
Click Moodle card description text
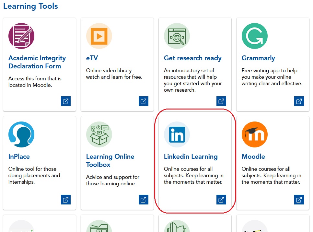pos(271,176)
